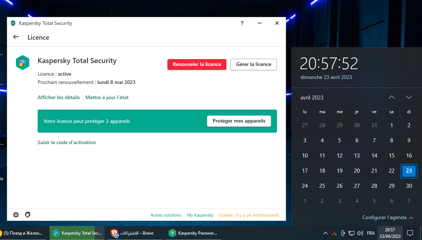Click the large clock reading 20:57:52
This screenshot has width=422, height=240.
(x=329, y=63)
